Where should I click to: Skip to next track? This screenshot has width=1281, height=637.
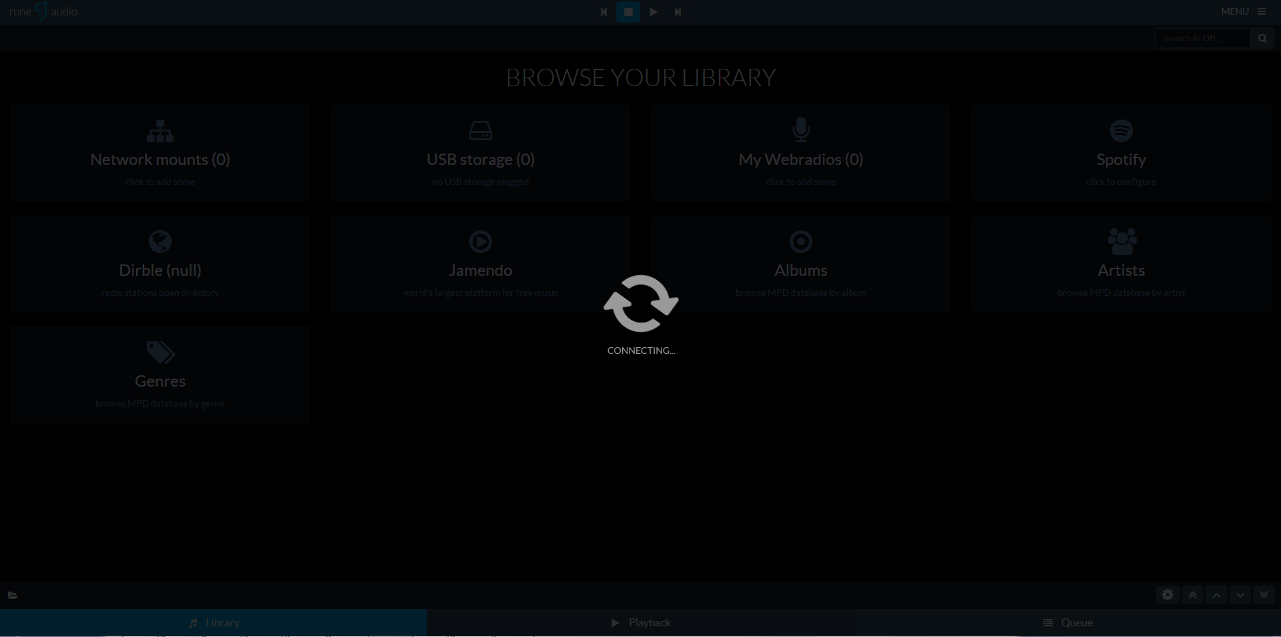pyautogui.click(x=678, y=12)
